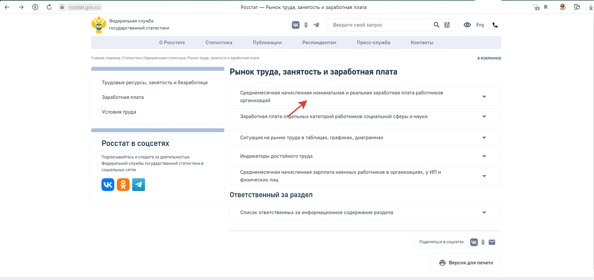Screen dimensions: 594x280
Task: Open the VK icon in the header
Action: 296,25
